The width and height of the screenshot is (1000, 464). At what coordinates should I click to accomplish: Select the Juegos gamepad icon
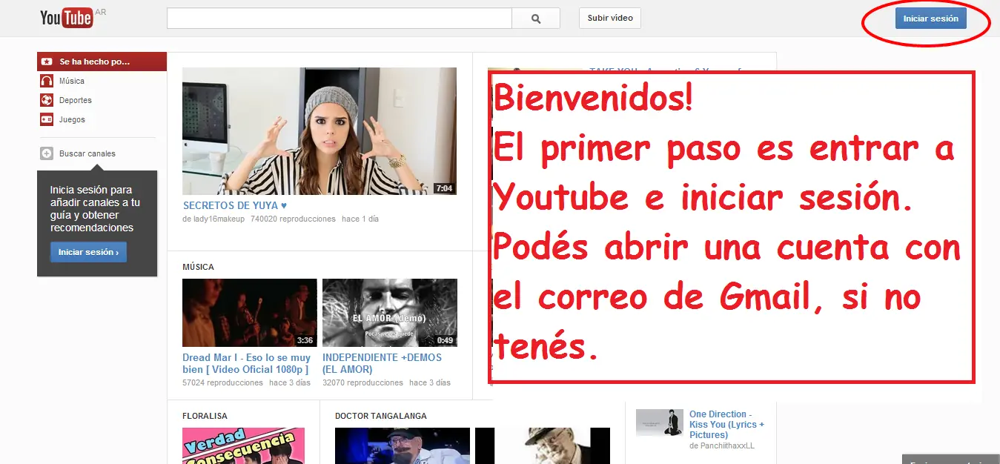point(48,118)
